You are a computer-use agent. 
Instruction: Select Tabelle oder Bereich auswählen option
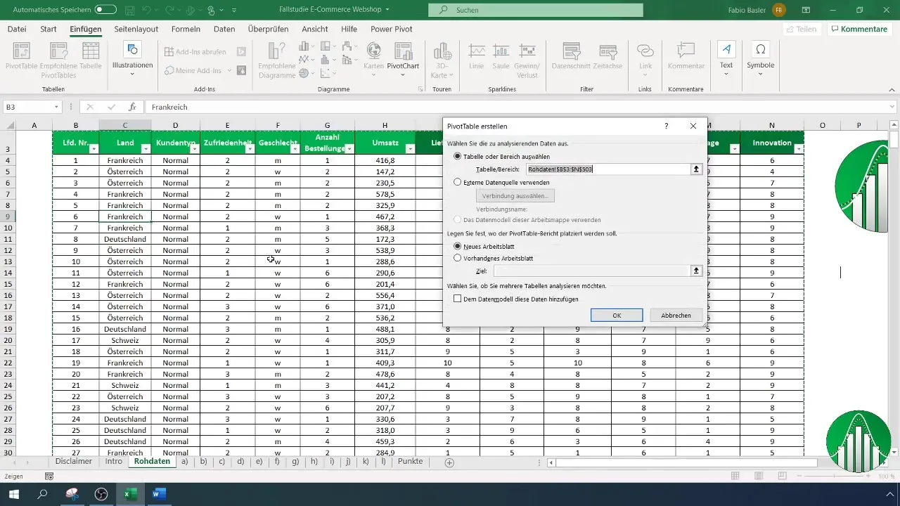click(458, 157)
